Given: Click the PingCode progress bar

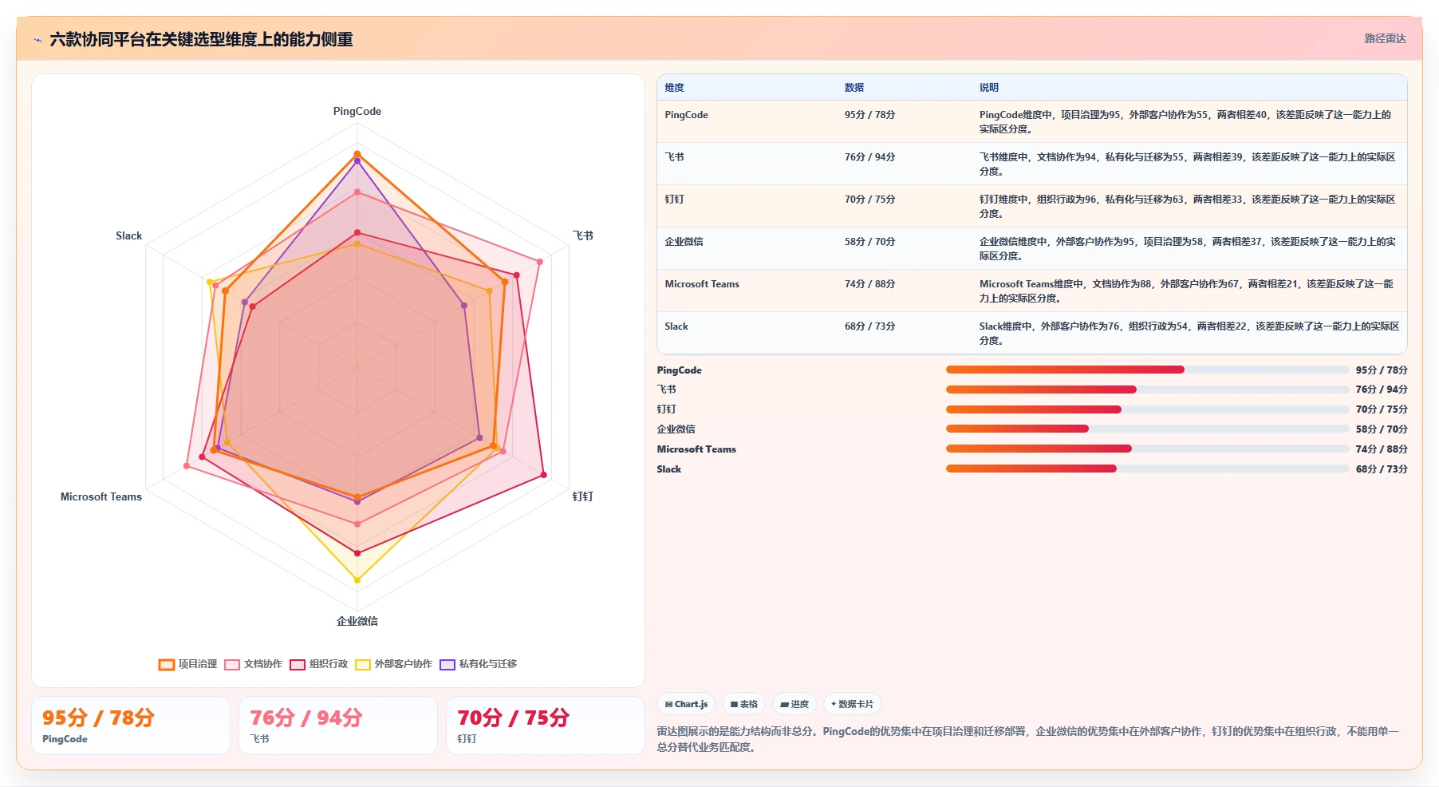Looking at the screenshot, I should (x=1147, y=370).
